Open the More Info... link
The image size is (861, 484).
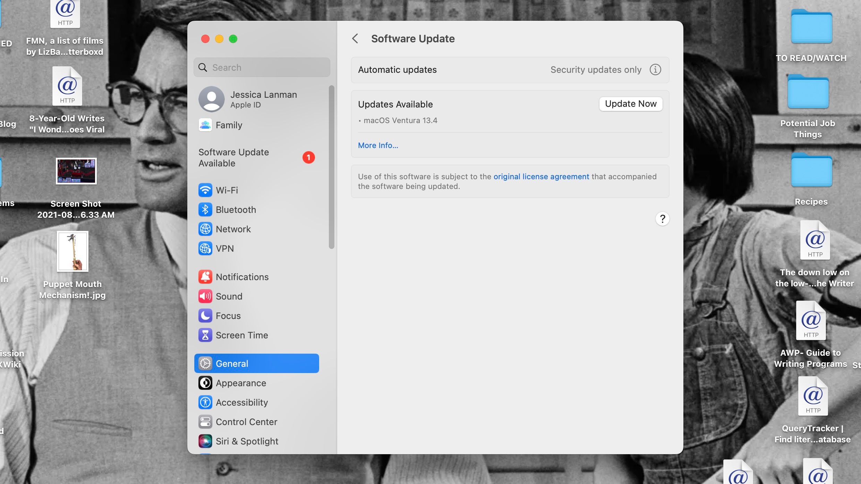coord(378,145)
